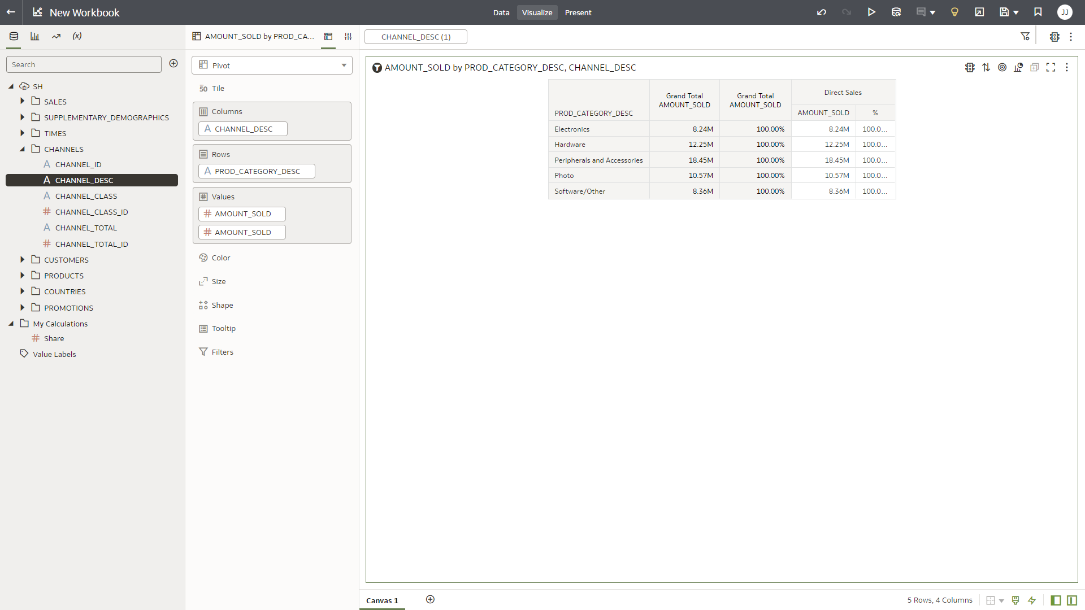Click the bookmark icon in header
Viewport: 1085px width, 610px height.
click(x=1038, y=12)
